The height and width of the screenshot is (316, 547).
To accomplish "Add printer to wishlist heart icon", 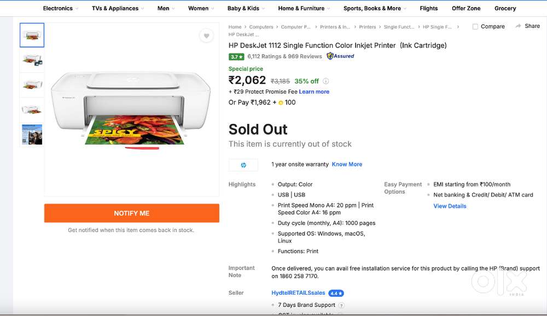I will tap(206, 36).
